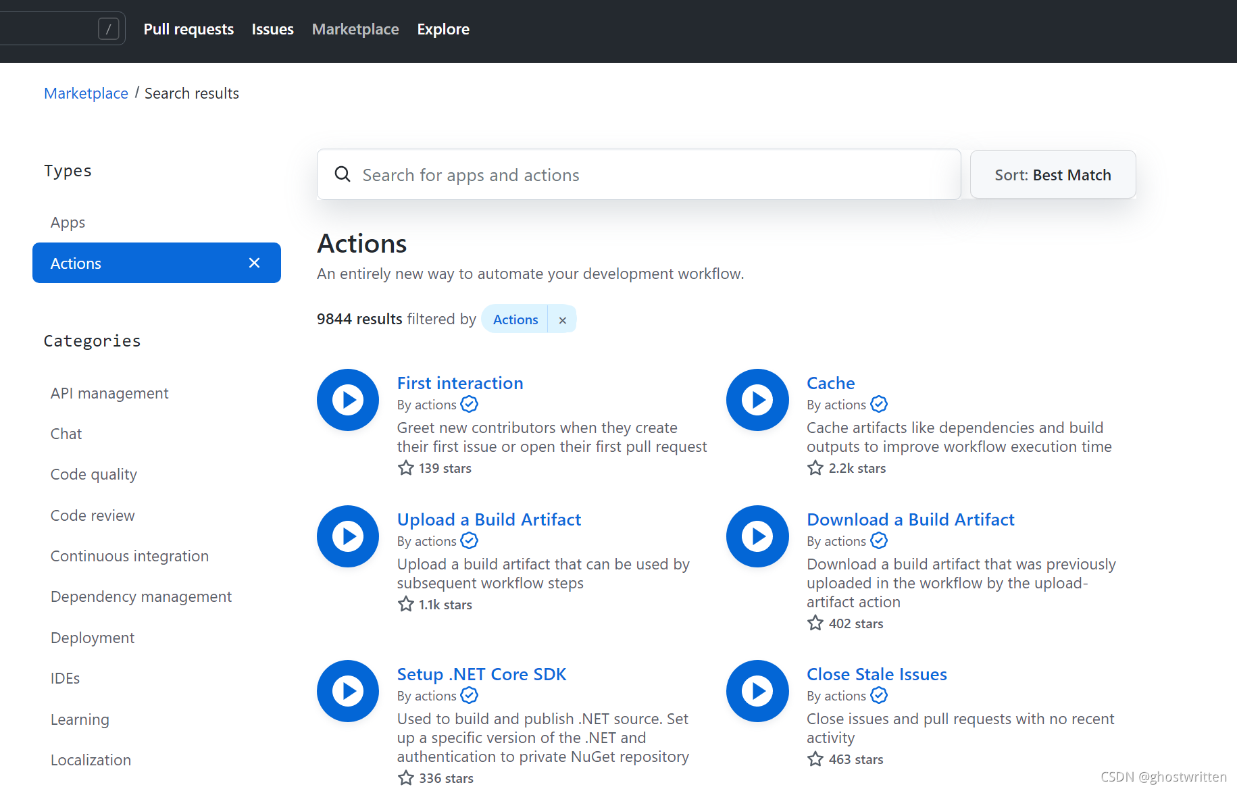Click verified badge beside Cache author

[879, 404]
